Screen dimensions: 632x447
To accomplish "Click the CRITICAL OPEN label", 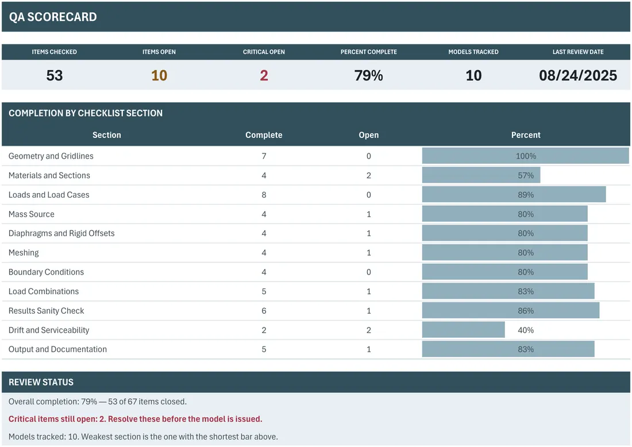I will point(264,52).
